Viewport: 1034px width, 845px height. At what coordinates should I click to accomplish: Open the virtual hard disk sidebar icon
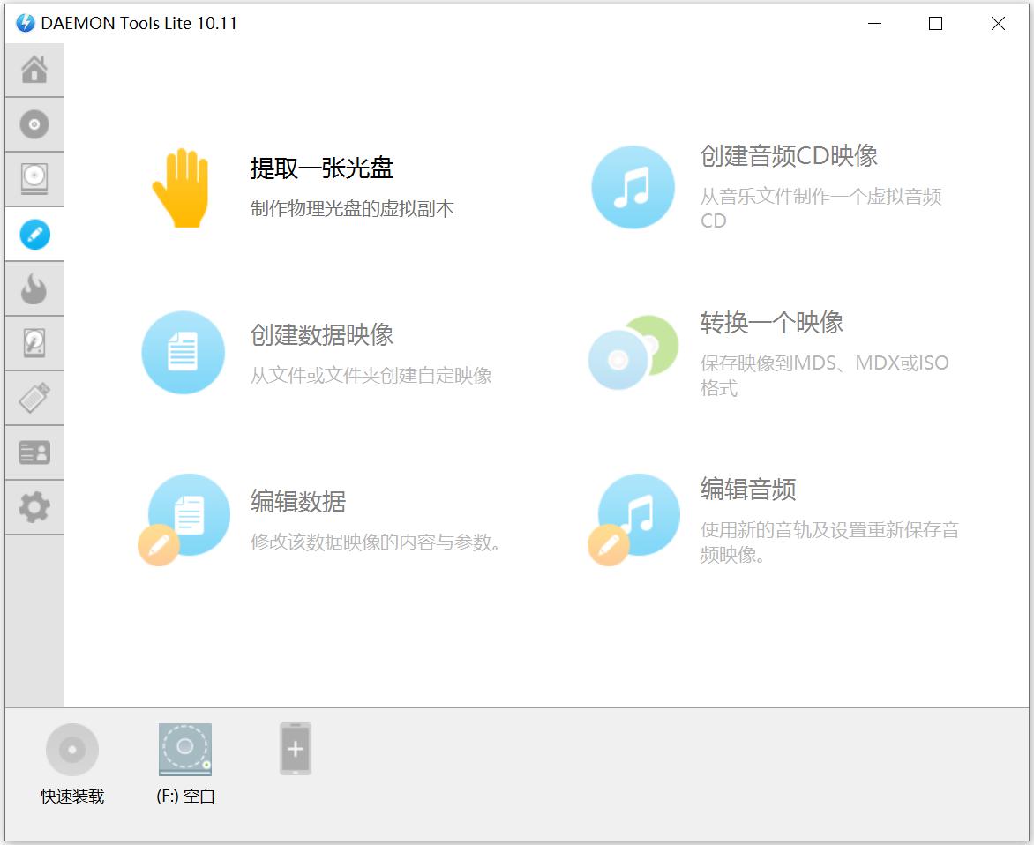[x=34, y=343]
